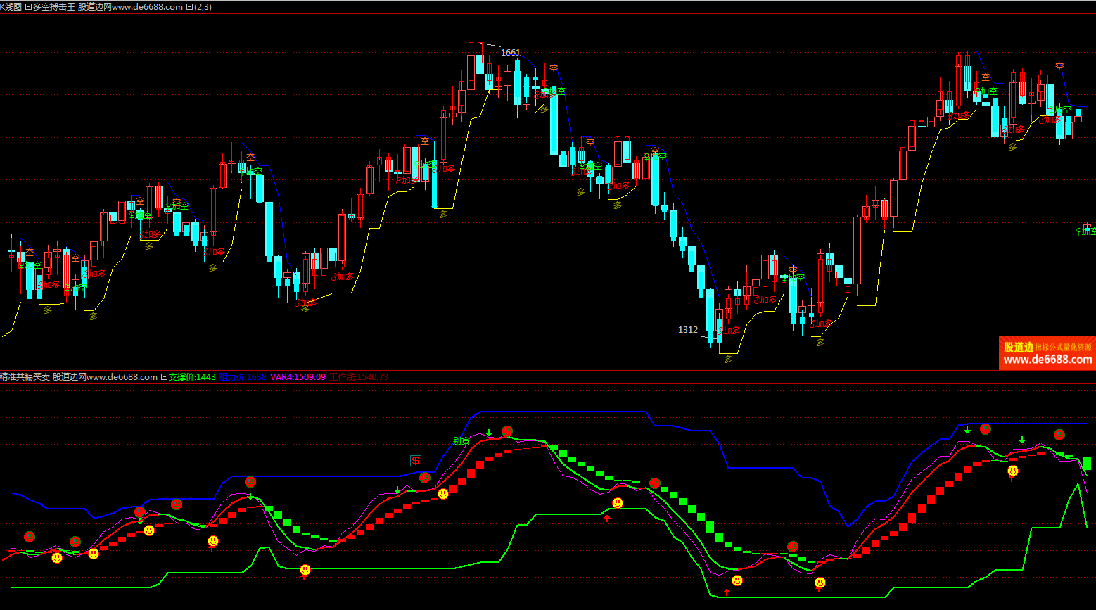The width and height of the screenshot is (1096, 610).
Task: Select the 精准共振买卖 indicator title
Action: coord(25,377)
